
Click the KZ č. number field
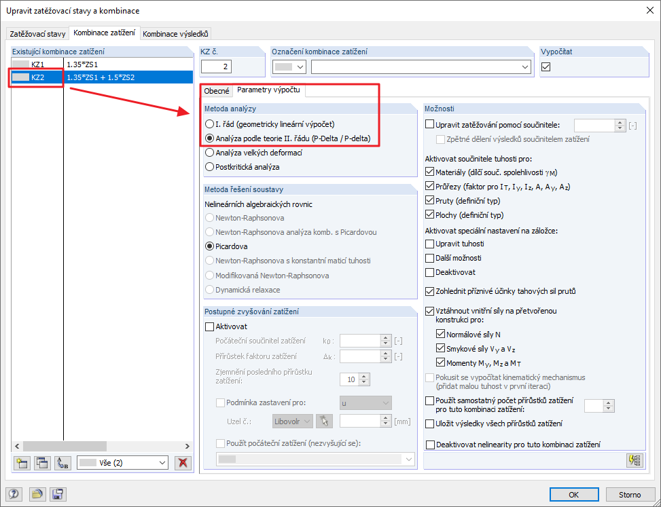tap(216, 67)
